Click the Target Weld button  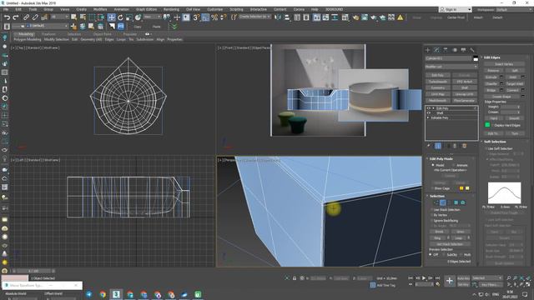click(x=515, y=83)
